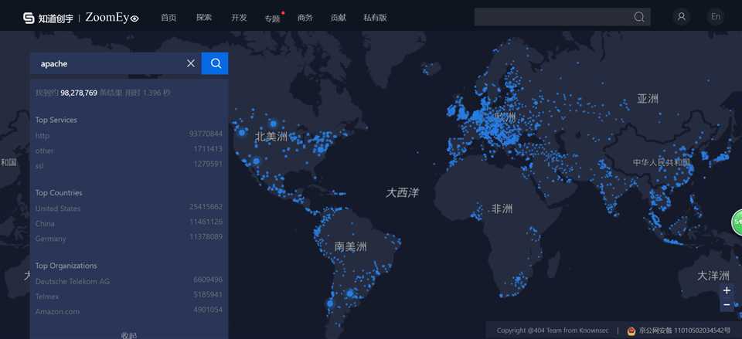Viewport: 742px width, 339px height.
Task: Click the green floating widget at right edge
Action: point(737,222)
